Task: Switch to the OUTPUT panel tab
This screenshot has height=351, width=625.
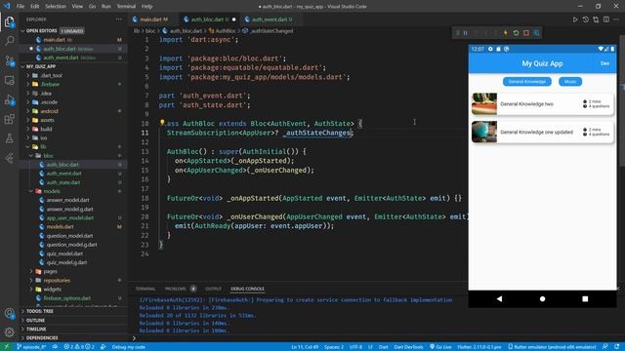Action: (213, 289)
